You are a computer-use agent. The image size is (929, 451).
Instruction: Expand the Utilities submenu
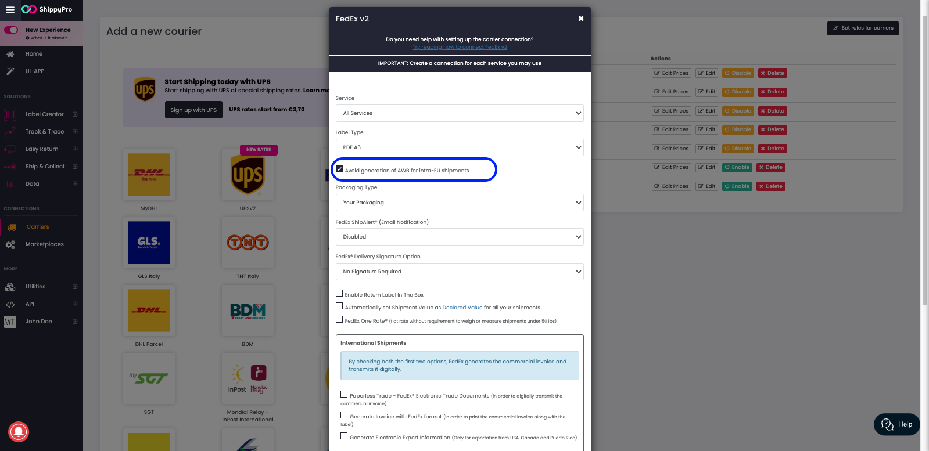pyautogui.click(x=75, y=287)
